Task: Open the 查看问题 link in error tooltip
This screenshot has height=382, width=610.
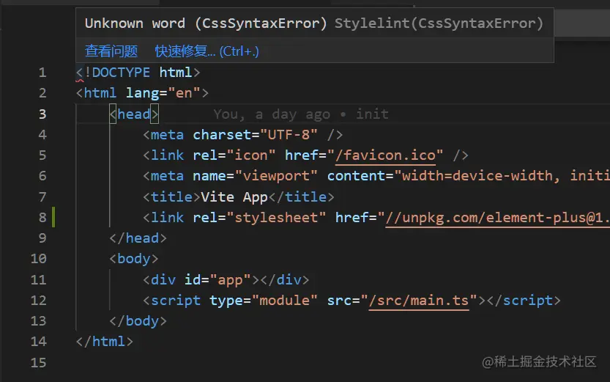Action: click(111, 51)
